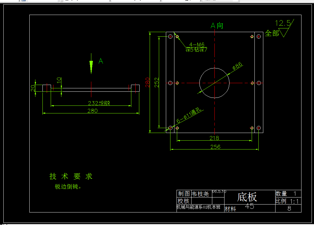Select the material value "45"
Image resolution: width=314 pixels, height=225 pixels.
tap(250, 206)
